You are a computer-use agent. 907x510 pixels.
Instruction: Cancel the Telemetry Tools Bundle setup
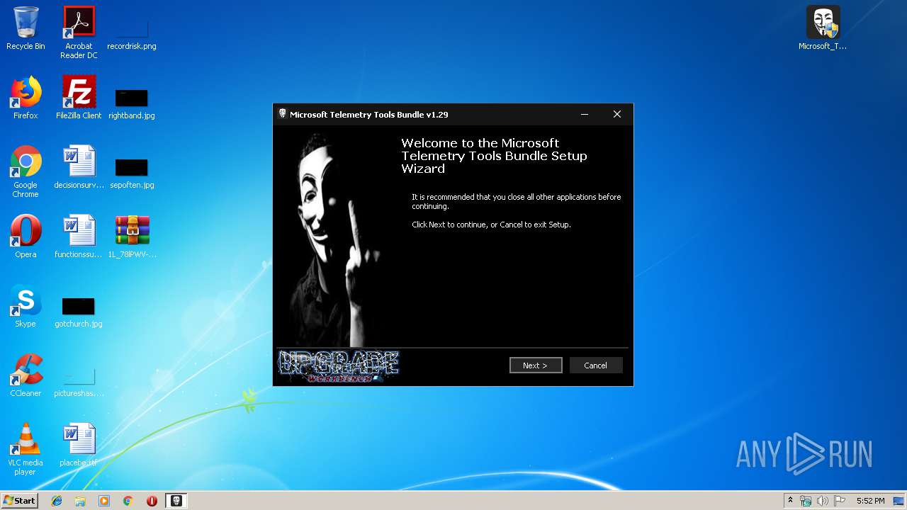(595, 365)
